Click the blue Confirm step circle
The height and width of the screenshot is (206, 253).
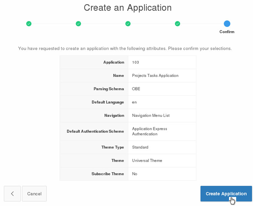(x=227, y=24)
